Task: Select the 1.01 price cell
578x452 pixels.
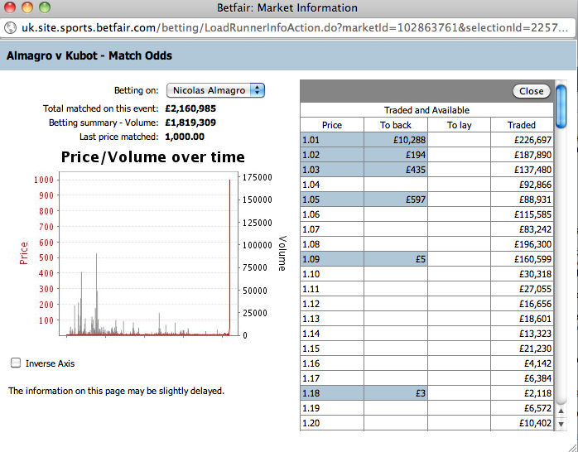Action: coord(332,140)
